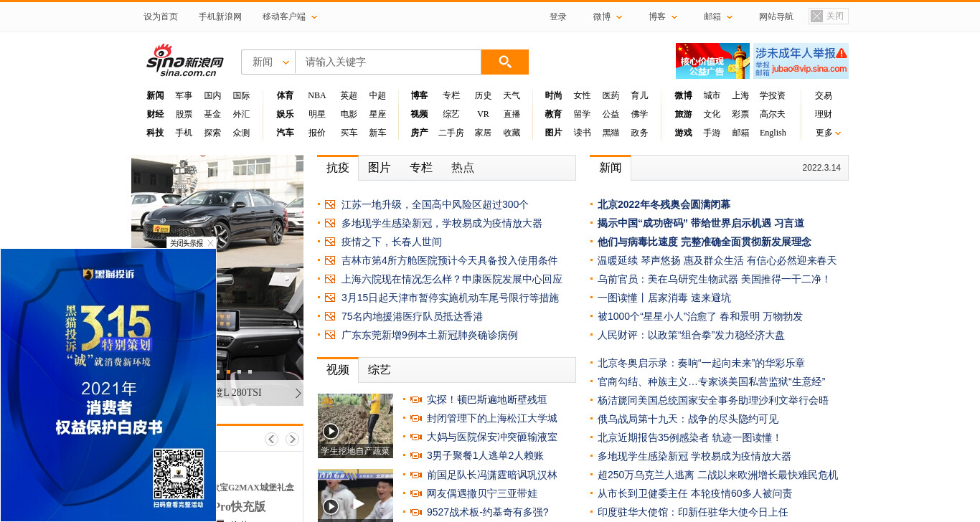Screen dimensions: 980x522
Task: Click the QR code on 黑猫投诉 ad
Action: pyautogui.click(x=178, y=474)
